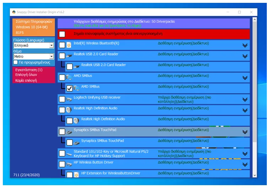Click the parent Realtek USB Card Reader device icon
Viewport: 270px width, 188px height.
click(x=69, y=56)
